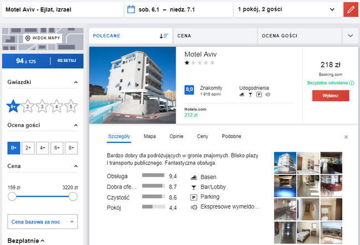This screenshot has width=360, height=245.
Task: Select the 4 star filter
Action: [56, 106]
